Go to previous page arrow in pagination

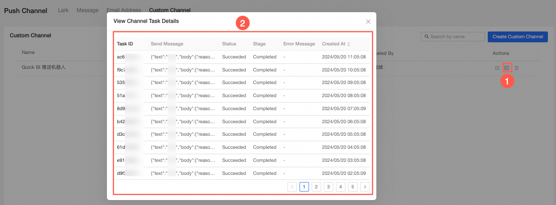tap(292, 187)
